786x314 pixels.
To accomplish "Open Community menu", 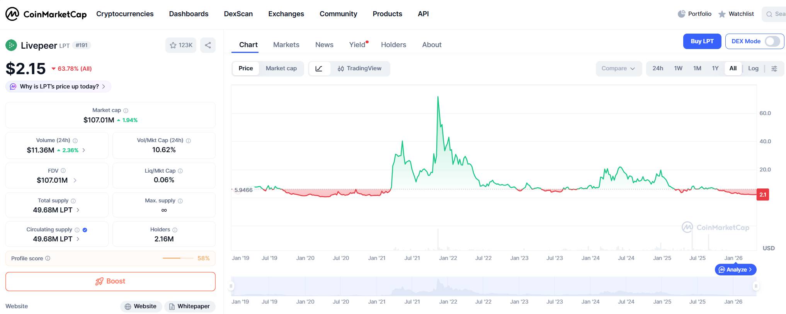I will 339,14.
